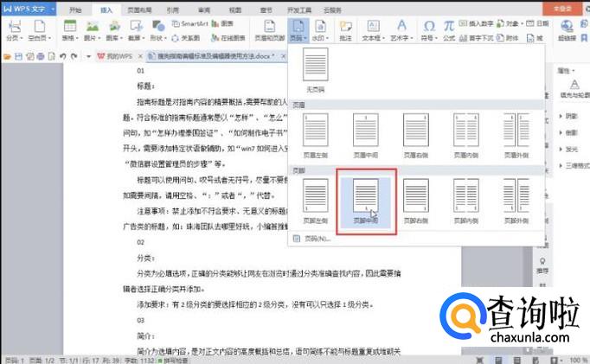Screen dimensions: 590x364
Task: Open 页码(N)... settings entry
Action: (317, 239)
